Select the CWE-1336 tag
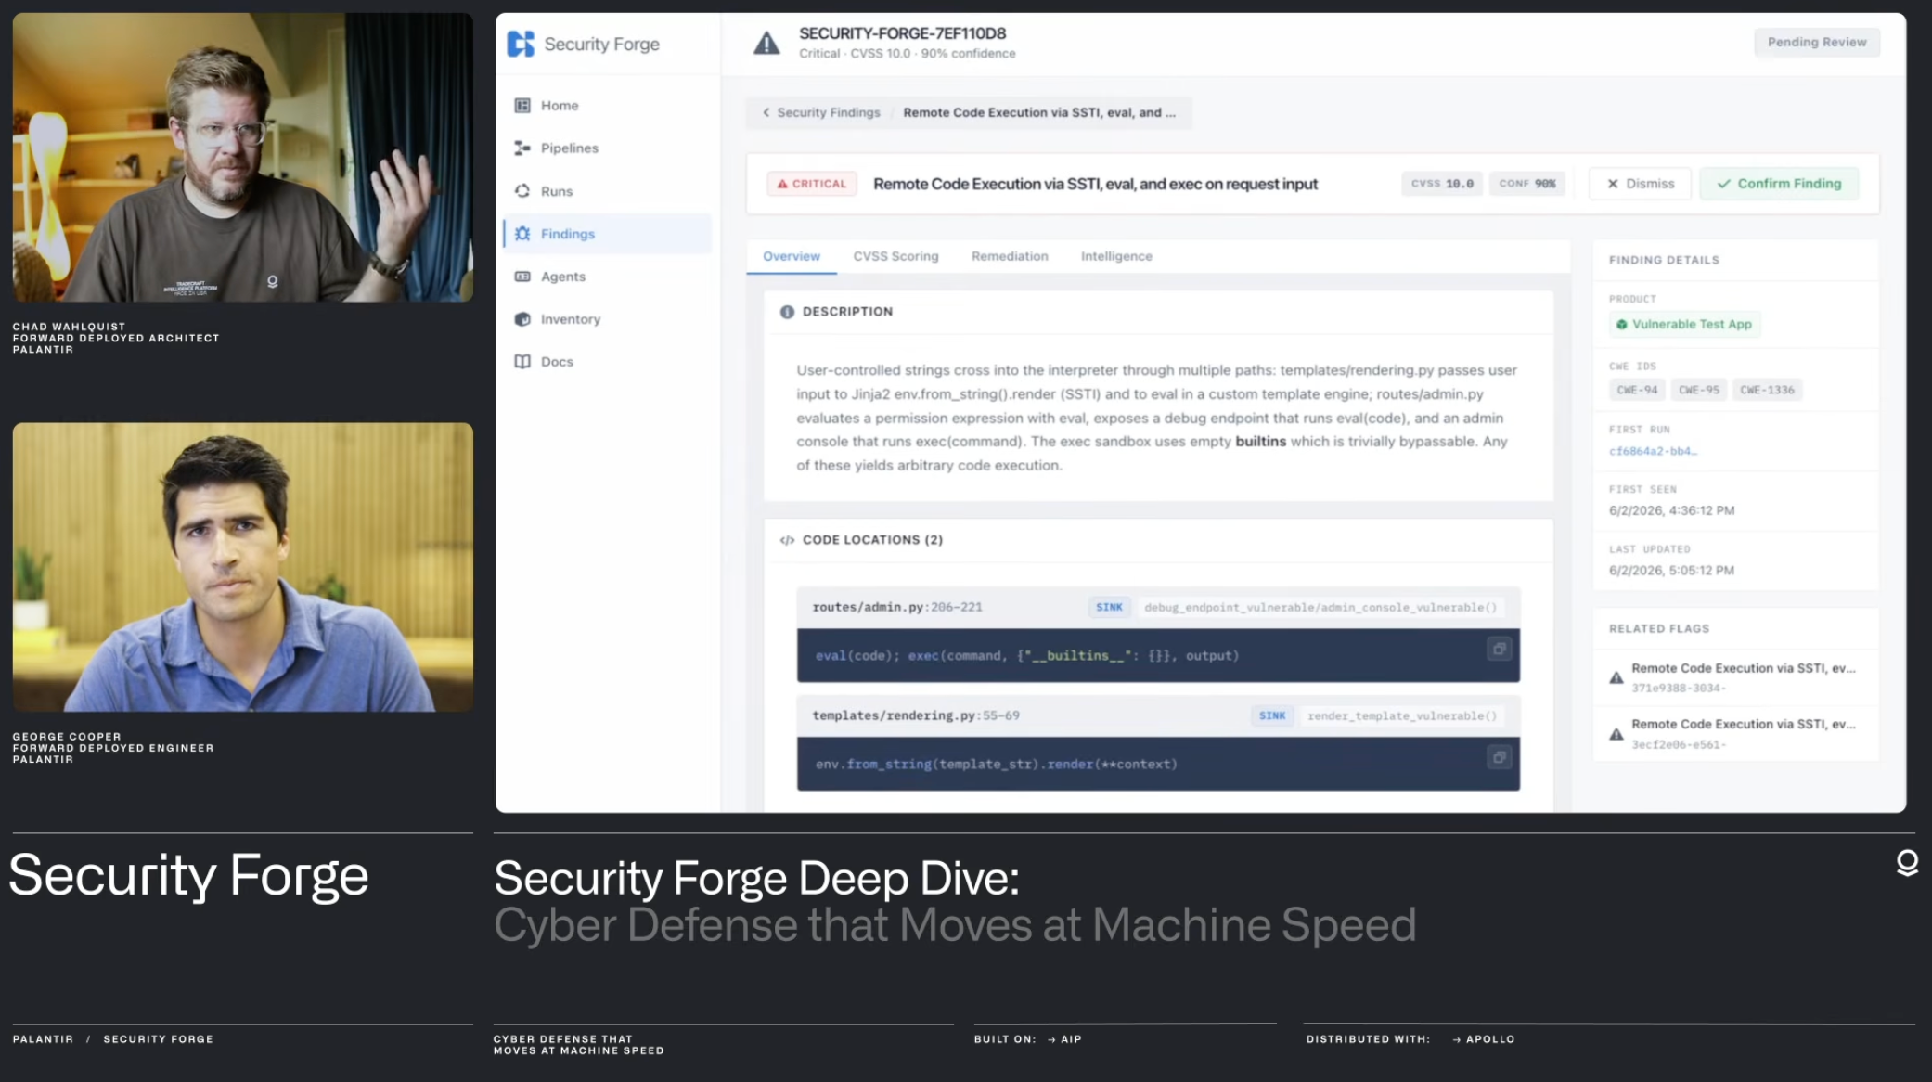The width and height of the screenshot is (1932, 1082). click(1766, 390)
